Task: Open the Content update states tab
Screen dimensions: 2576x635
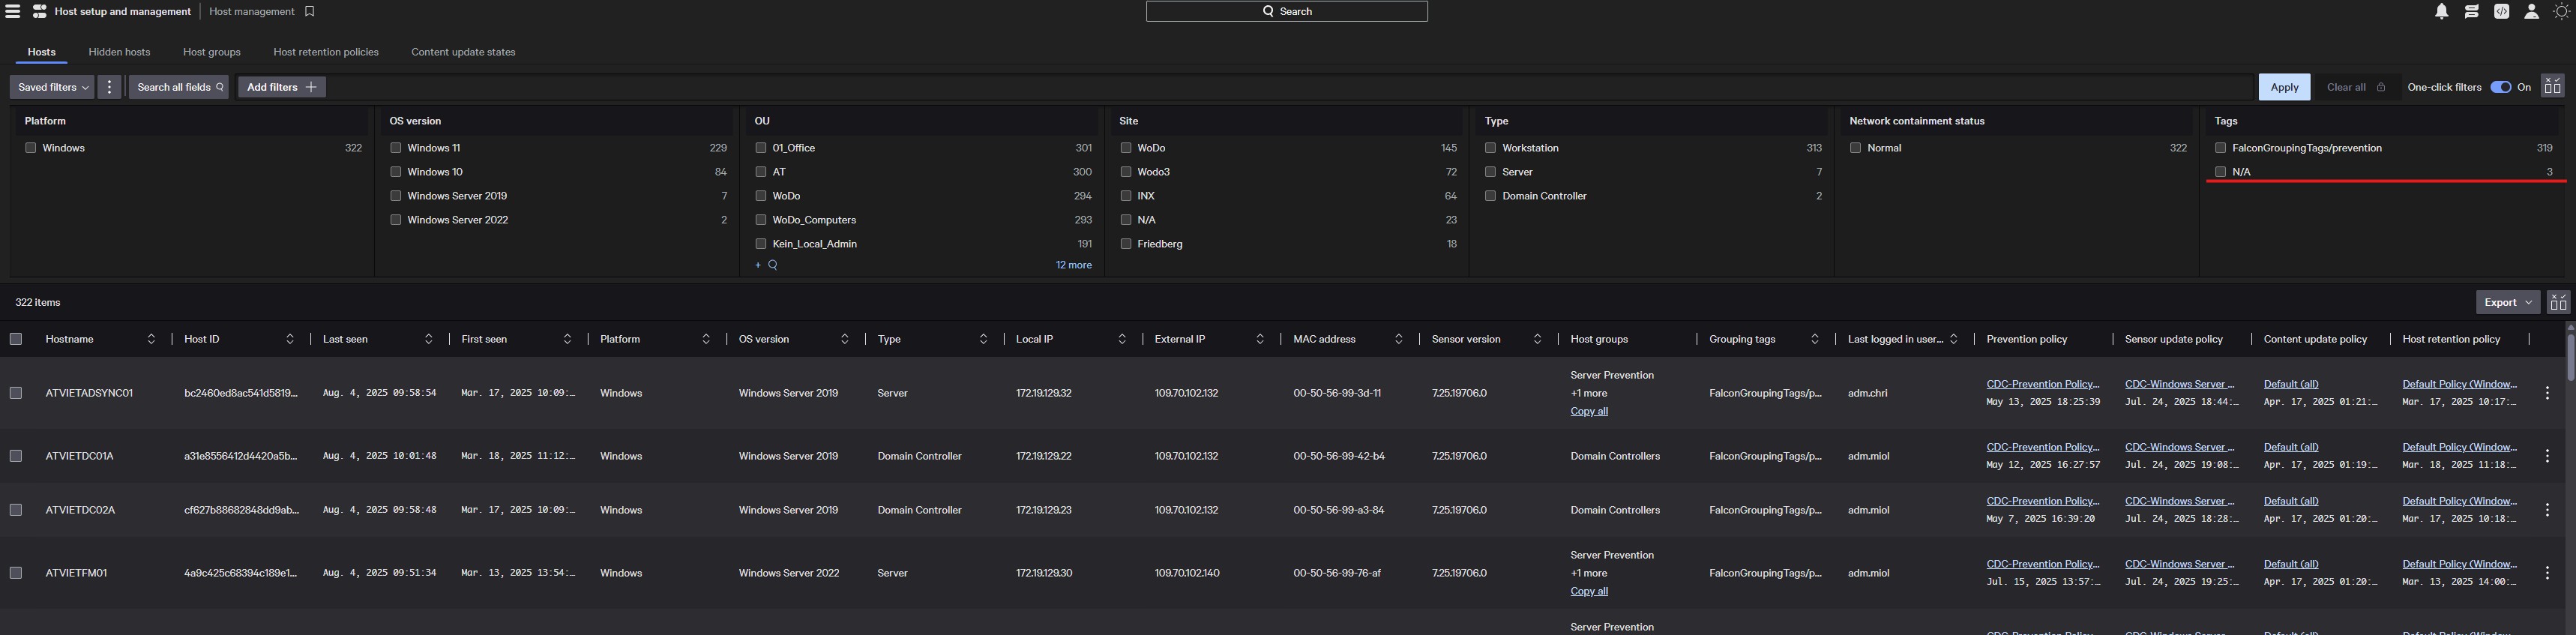Action: point(463,52)
